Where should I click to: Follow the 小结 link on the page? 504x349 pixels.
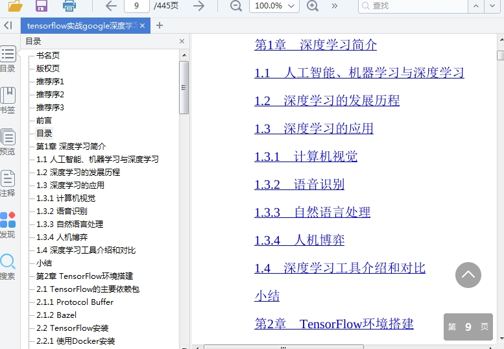(x=267, y=296)
